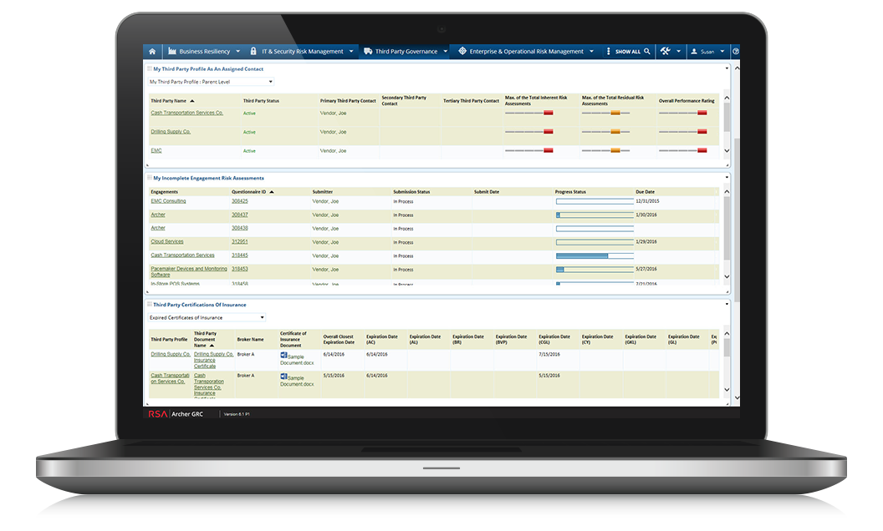This screenshot has width=883, height=531.
Task: Select the Third Party Governance tab
Action: 406,51
